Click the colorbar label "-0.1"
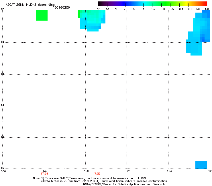This screenshot has width=212, height=186. [x=189, y=9]
